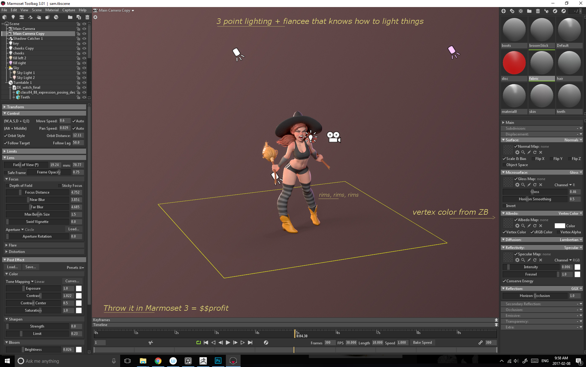This screenshot has width=586, height=367.
Task: Click the Bake Speed button
Action: [x=422, y=343]
